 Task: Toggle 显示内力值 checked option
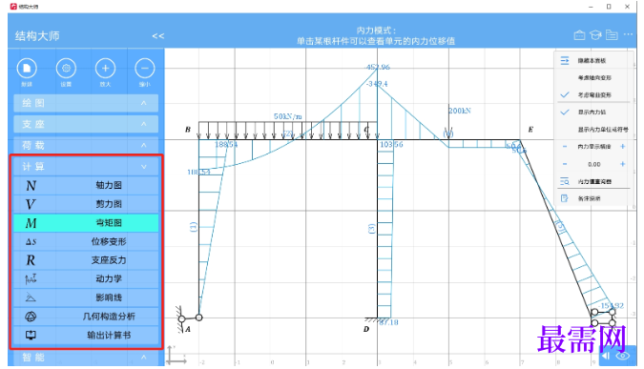[x=592, y=113]
